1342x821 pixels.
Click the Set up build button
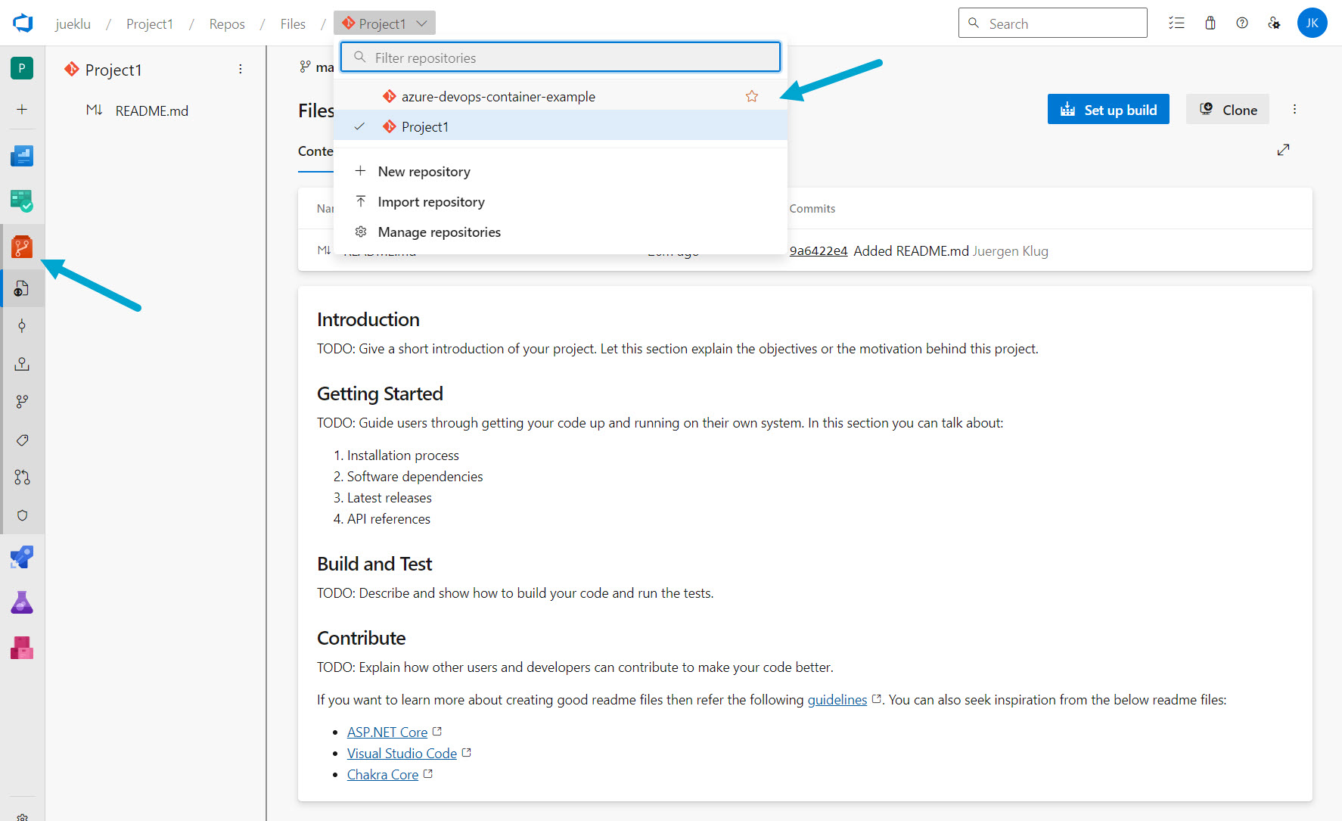[x=1107, y=110]
